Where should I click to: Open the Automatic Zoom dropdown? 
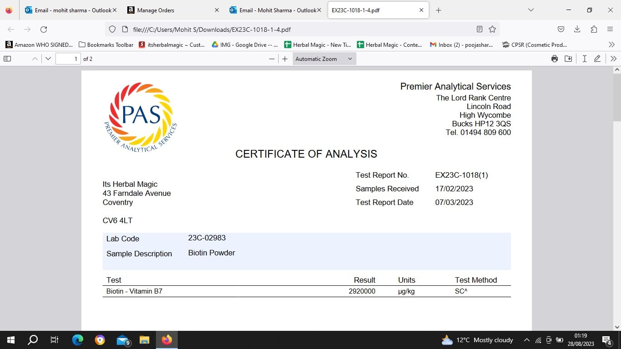[x=324, y=59]
